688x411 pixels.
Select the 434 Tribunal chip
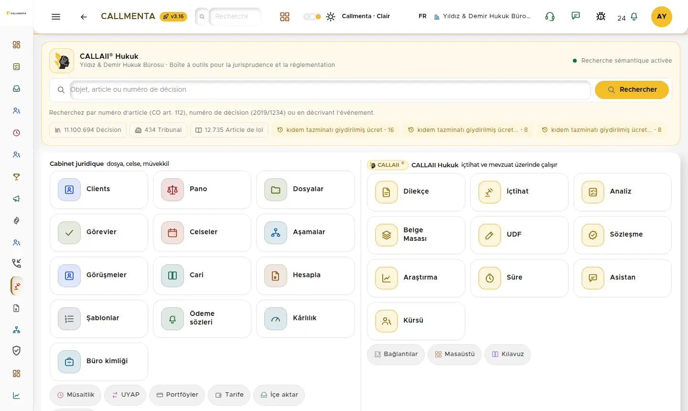point(158,130)
